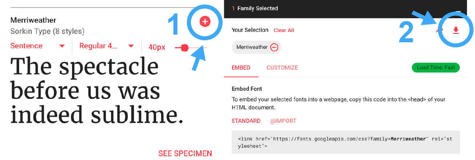Click the Merriweather chip label
This screenshot has height=160, width=475.
coord(252,47)
